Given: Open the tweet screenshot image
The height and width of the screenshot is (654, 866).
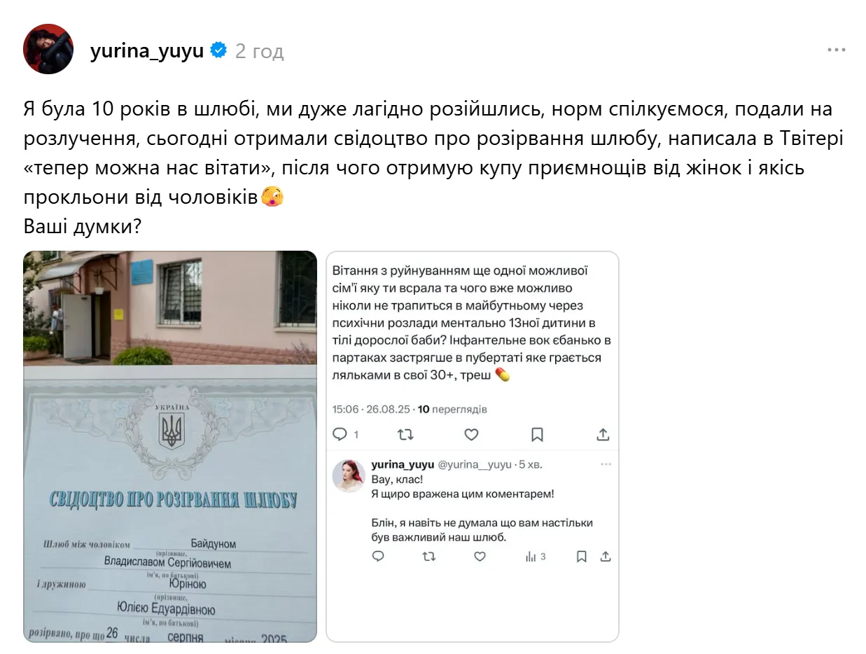Looking at the screenshot, I should pyautogui.click(x=473, y=446).
